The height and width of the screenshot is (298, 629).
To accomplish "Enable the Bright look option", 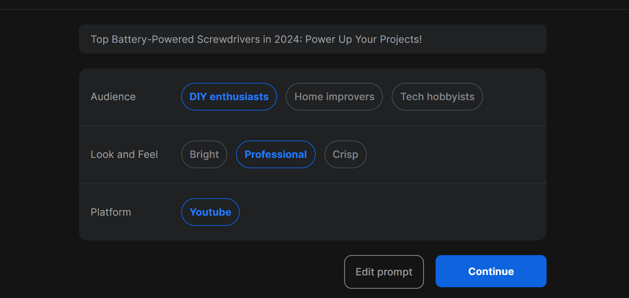I will tap(204, 154).
